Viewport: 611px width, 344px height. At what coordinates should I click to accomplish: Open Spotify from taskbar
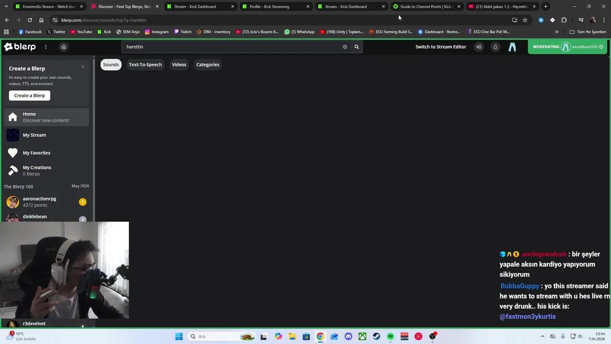pos(390,336)
